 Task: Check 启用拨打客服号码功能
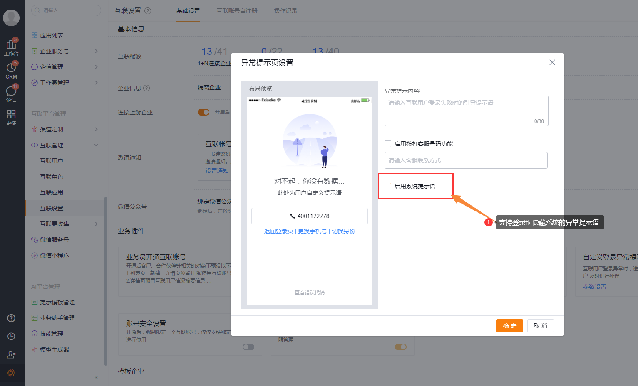(388, 143)
